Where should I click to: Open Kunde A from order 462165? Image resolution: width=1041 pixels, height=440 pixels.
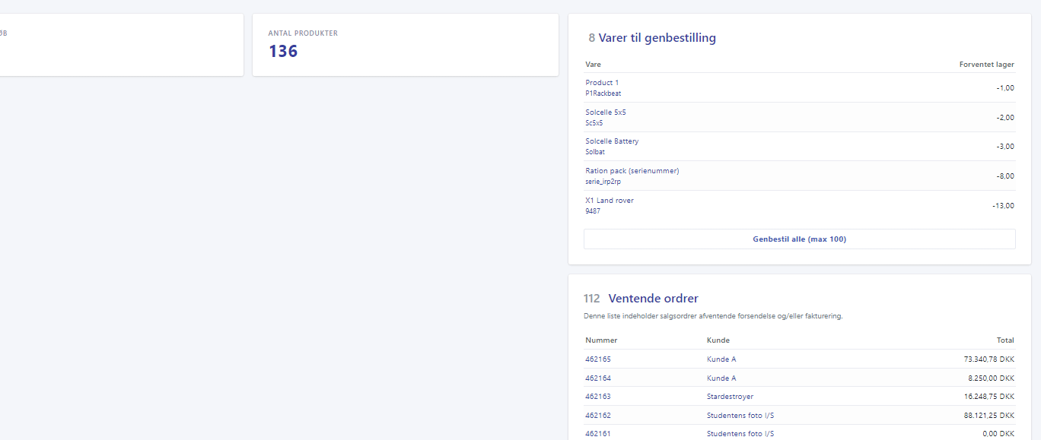tap(721, 359)
